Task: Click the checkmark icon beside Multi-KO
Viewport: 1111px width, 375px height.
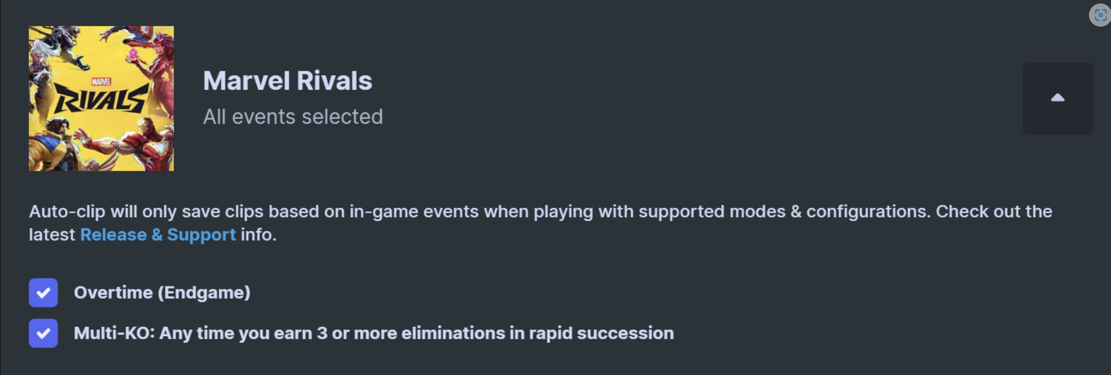Action: [x=44, y=333]
